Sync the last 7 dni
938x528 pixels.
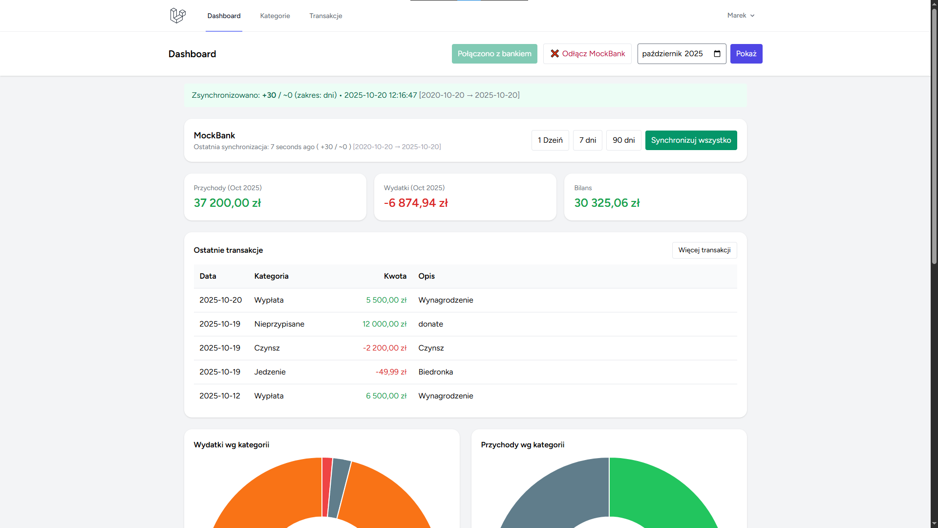pyautogui.click(x=588, y=140)
